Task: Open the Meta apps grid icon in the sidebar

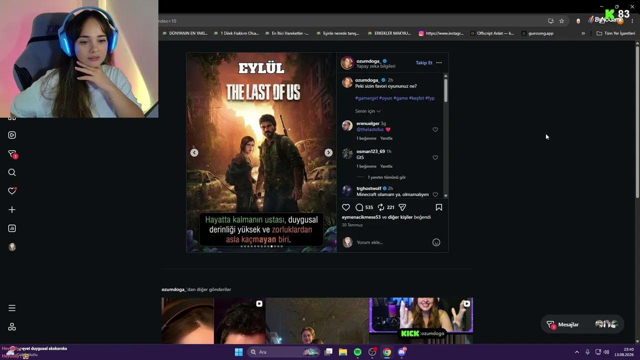Action: click(12, 327)
